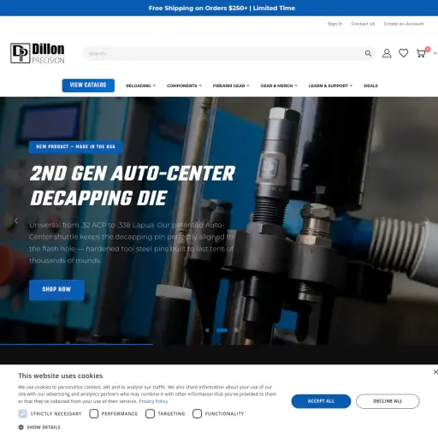Click the New Product Made in USA badge
Image resolution: width=438 pixels, height=438 pixels.
(76, 147)
